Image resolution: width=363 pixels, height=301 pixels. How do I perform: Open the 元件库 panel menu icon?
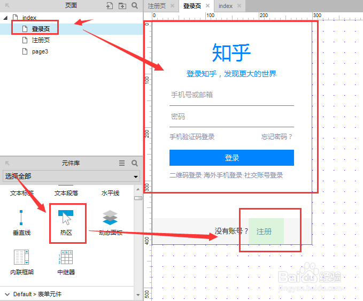(122, 163)
